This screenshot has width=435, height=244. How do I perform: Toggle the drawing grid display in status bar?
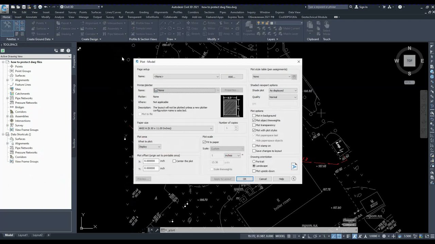tap(289, 236)
